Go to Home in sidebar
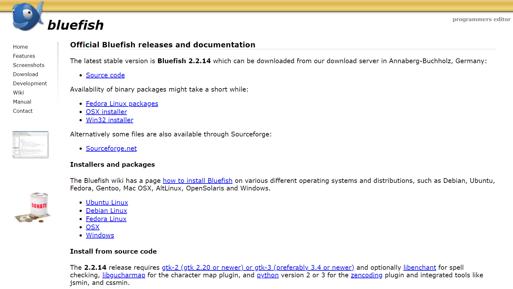 pyautogui.click(x=21, y=47)
